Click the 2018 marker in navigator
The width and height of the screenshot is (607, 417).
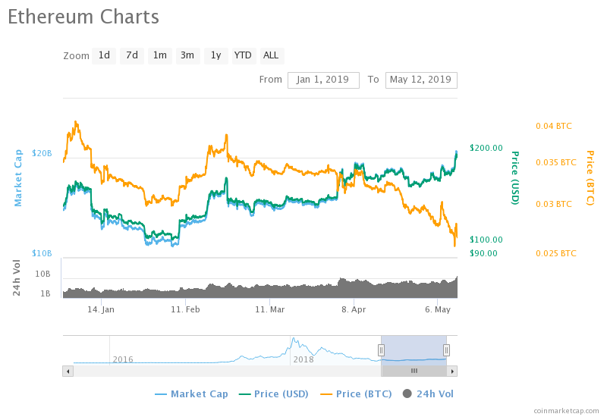pos(303,359)
